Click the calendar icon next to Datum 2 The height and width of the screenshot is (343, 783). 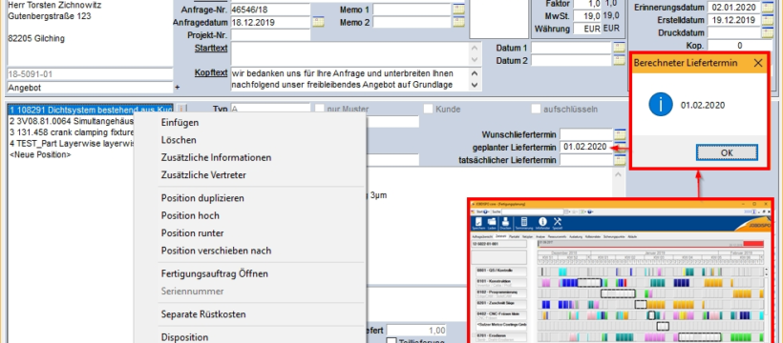619,60
